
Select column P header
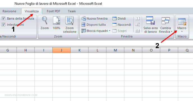[169, 50]
